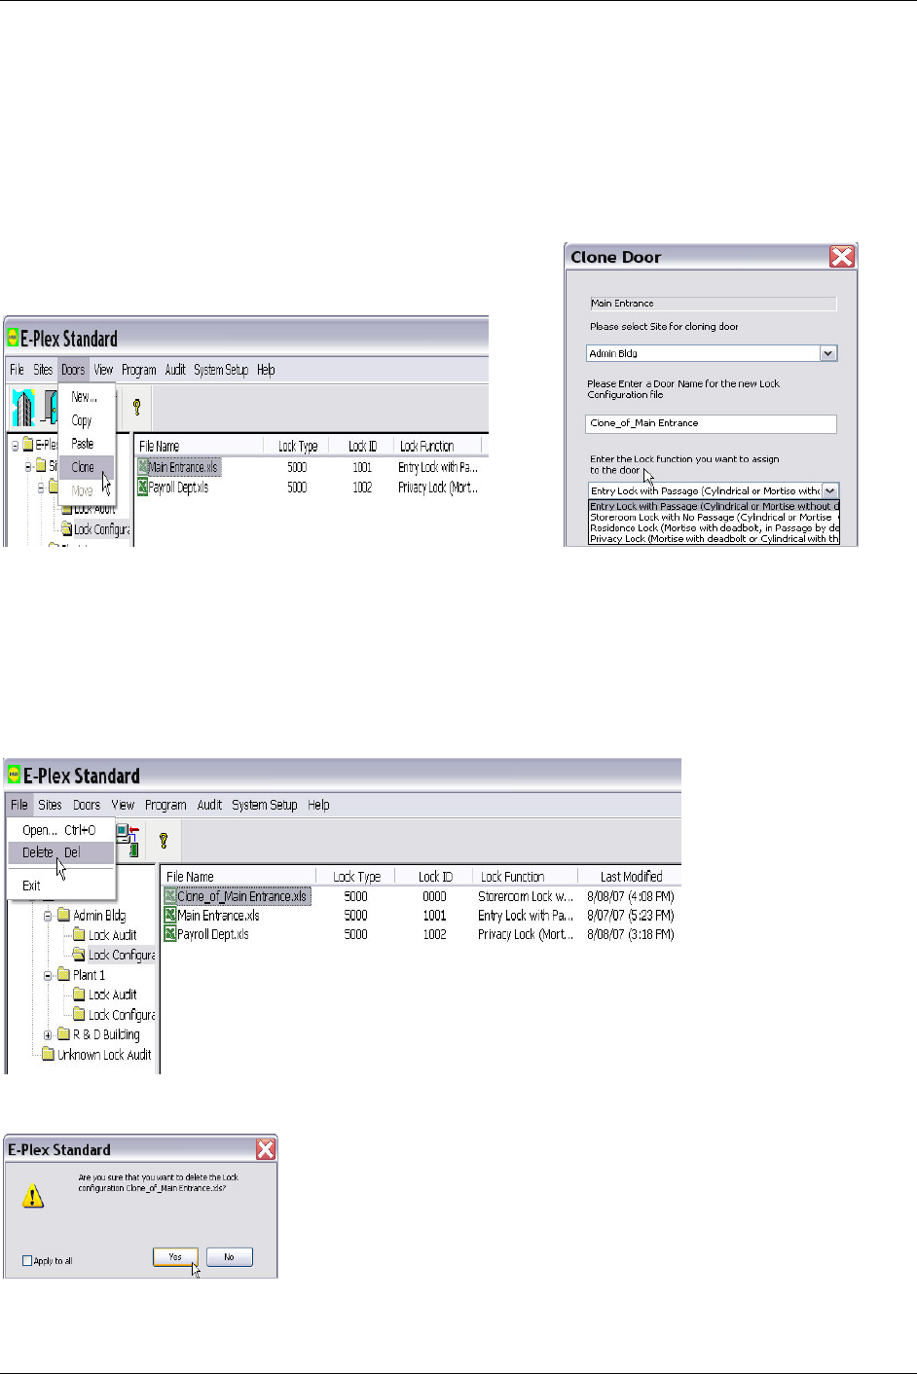Click folder icon of Lock Audit under Admin Bldg
Viewport: 917px width, 1374px height.
pos(79,935)
